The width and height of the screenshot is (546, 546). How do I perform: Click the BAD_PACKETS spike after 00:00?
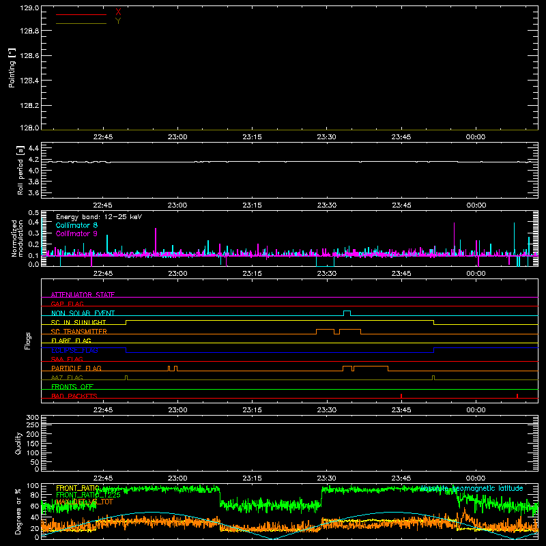coord(517,396)
